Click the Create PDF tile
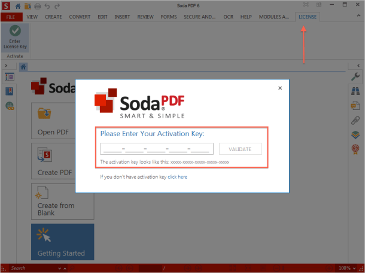This screenshot has width=365, height=273. (x=53, y=161)
